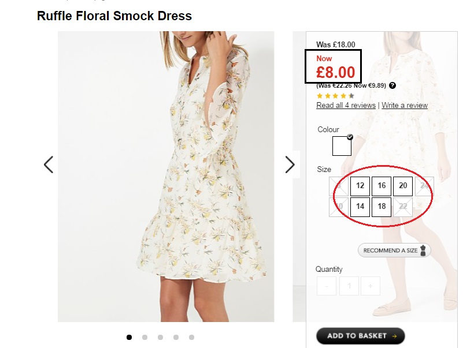Jump to the last image carousel dot
Screen dimensions: 474x348
(x=191, y=337)
